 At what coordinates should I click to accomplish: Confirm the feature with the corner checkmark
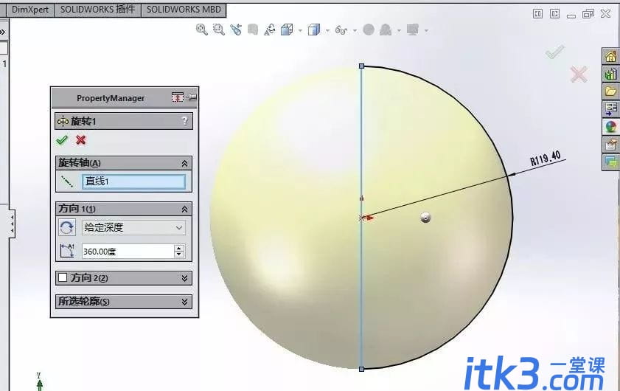coord(555,52)
